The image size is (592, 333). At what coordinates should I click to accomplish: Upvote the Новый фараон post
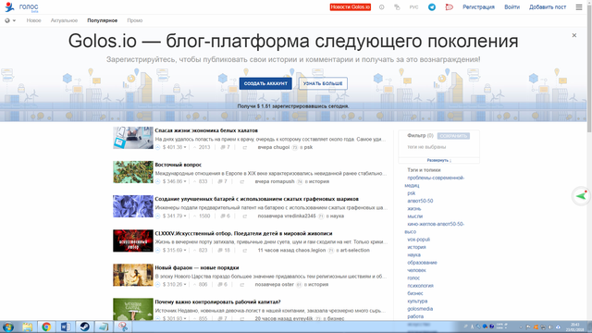tap(157, 285)
